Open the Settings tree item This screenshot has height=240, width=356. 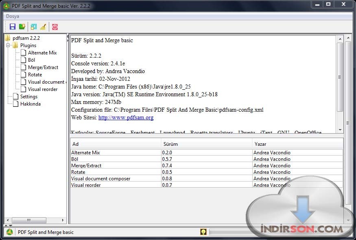coord(29,97)
